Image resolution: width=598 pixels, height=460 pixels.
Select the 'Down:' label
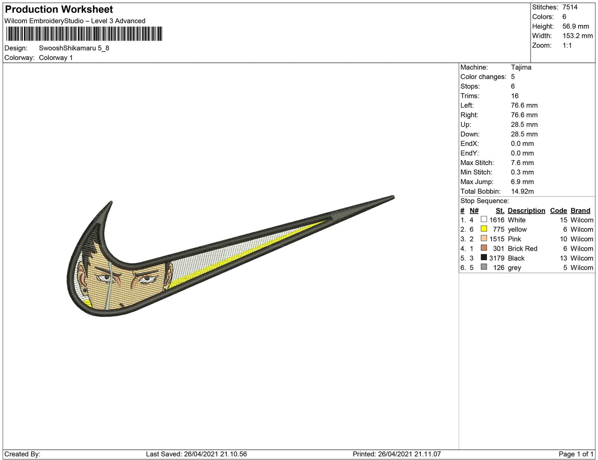pyautogui.click(x=470, y=134)
